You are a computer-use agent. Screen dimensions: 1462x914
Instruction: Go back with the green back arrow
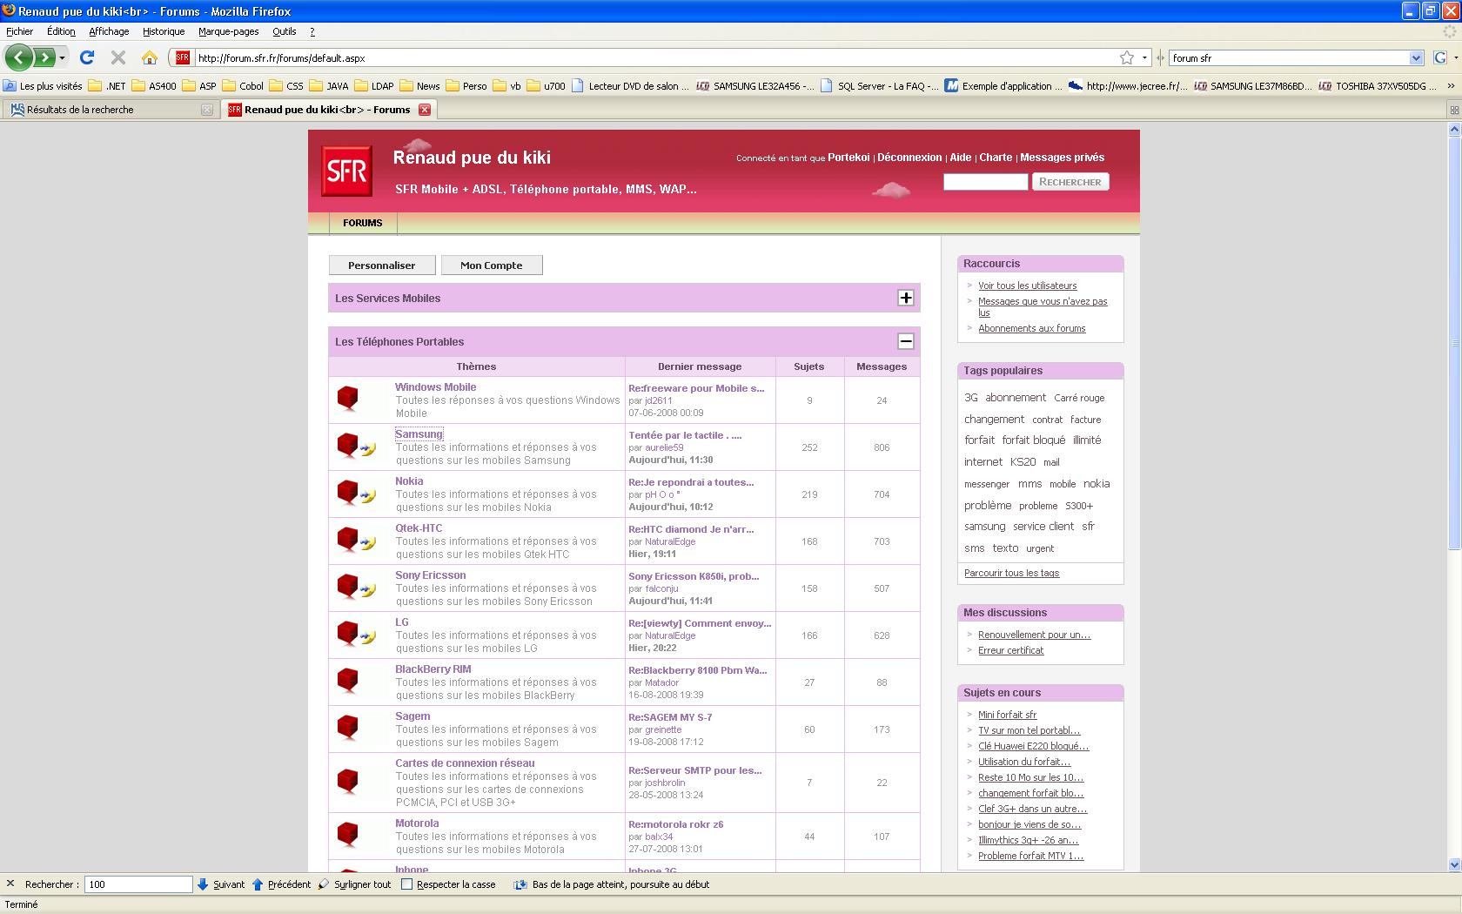19,57
